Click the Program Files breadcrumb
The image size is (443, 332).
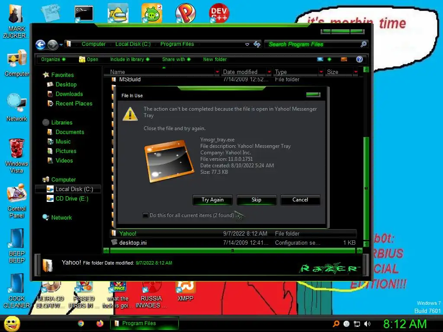(x=177, y=44)
